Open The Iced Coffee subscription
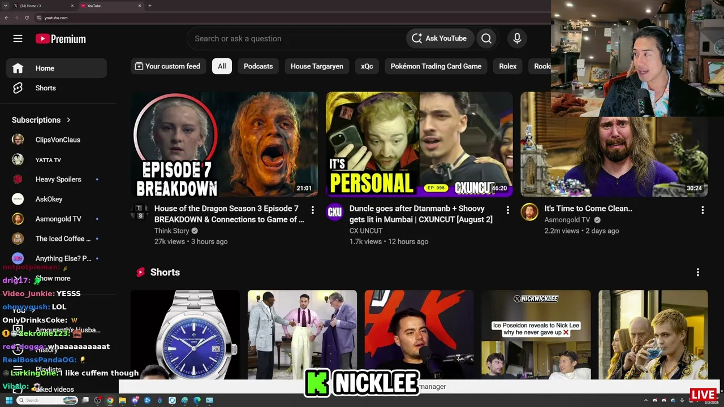This screenshot has height=407, width=724. coord(57,239)
